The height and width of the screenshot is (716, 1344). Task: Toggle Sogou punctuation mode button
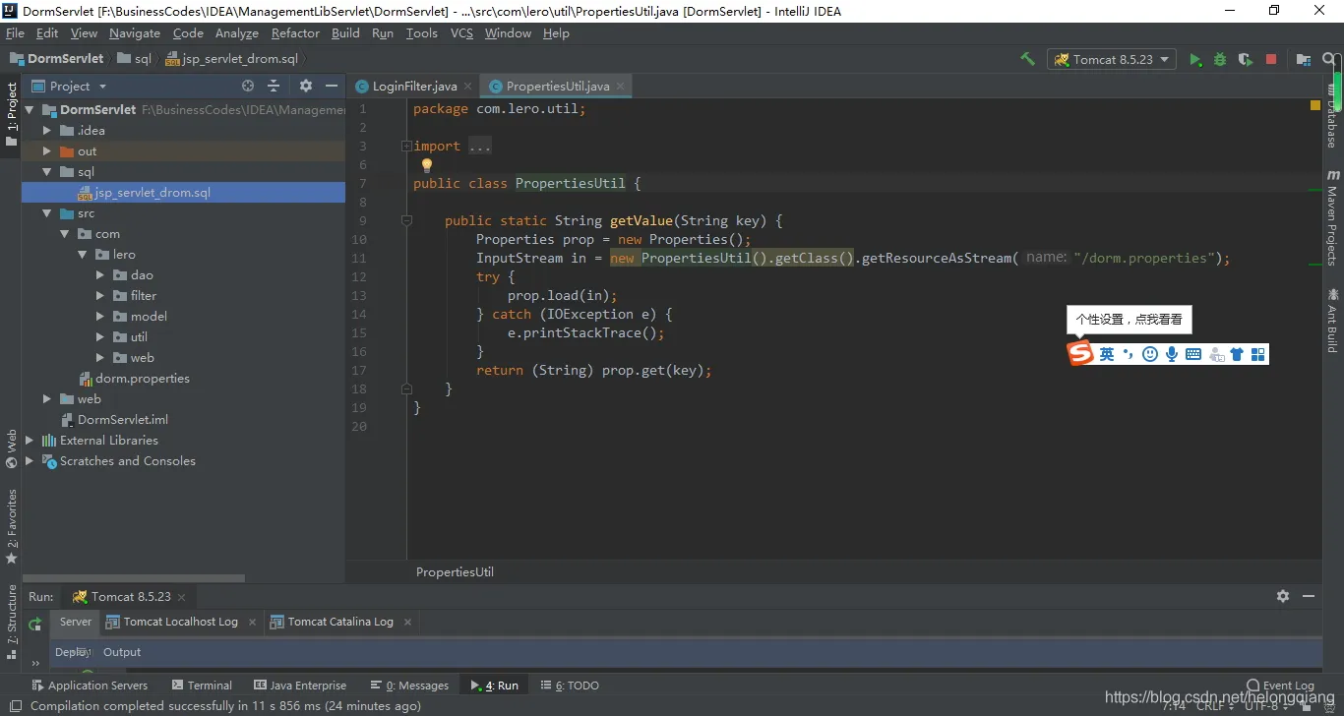pos(1128,354)
